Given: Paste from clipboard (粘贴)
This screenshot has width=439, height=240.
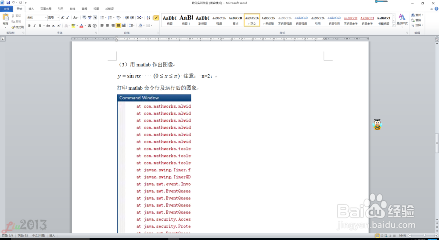Looking at the screenshot, I should point(5,20).
